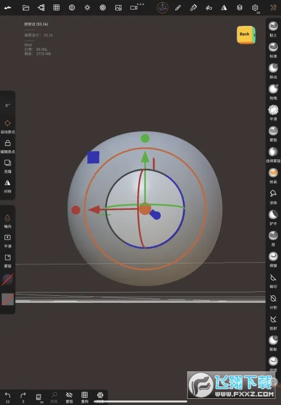Select the 绘画 paint tool
Screen dimensions: 281x405
(x=273, y=175)
